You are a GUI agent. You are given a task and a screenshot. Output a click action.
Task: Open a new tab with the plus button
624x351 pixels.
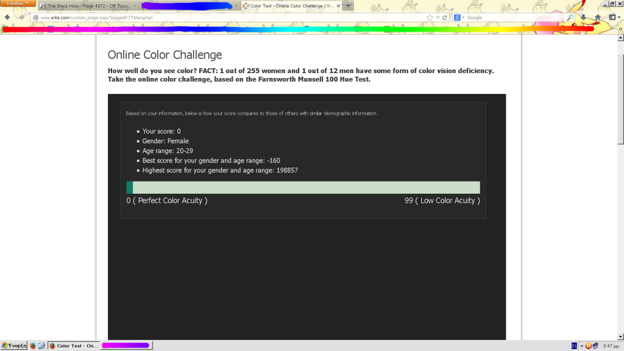tap(347, 5)
